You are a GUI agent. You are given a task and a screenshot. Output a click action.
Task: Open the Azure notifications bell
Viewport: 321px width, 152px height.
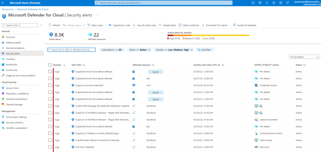[267, 3]
